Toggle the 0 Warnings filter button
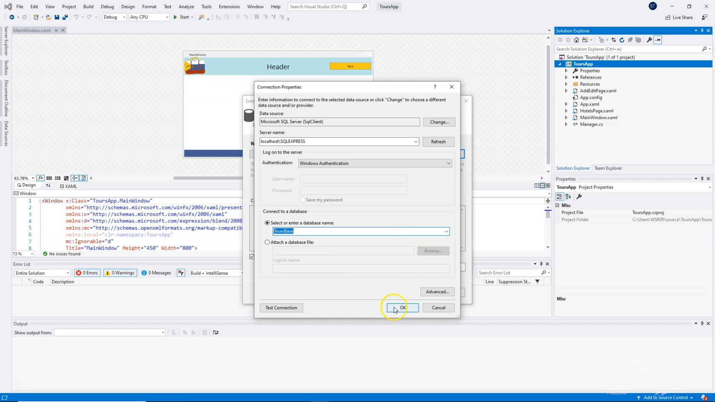This screenshot has width=715, height=402. [x=120, y=273]
